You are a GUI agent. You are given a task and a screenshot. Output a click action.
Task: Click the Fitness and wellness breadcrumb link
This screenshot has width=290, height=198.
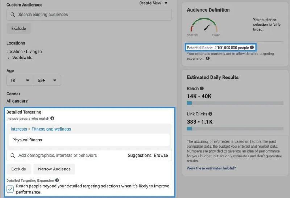point(51,129)
